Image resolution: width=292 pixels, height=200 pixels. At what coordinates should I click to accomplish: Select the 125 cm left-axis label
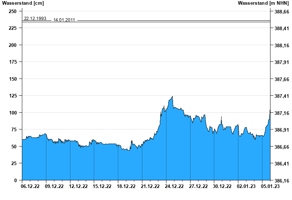[12, 96]
